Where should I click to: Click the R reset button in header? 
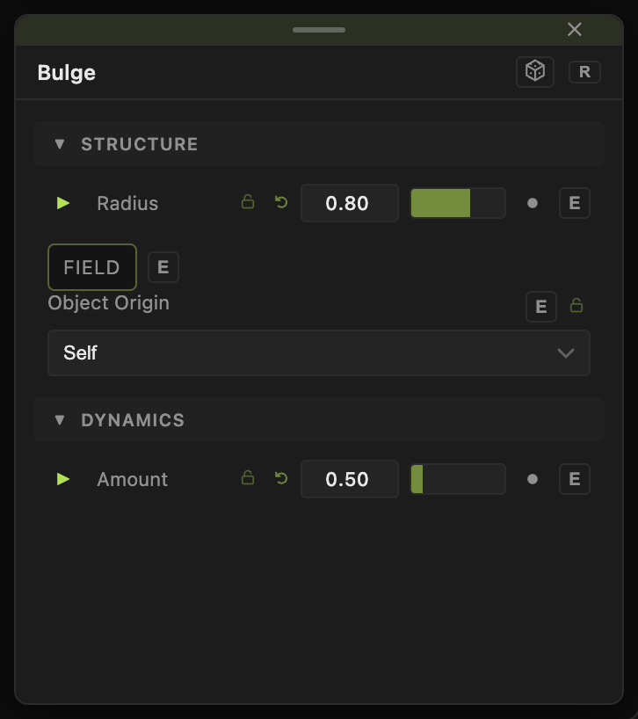[x=584, y=72]
